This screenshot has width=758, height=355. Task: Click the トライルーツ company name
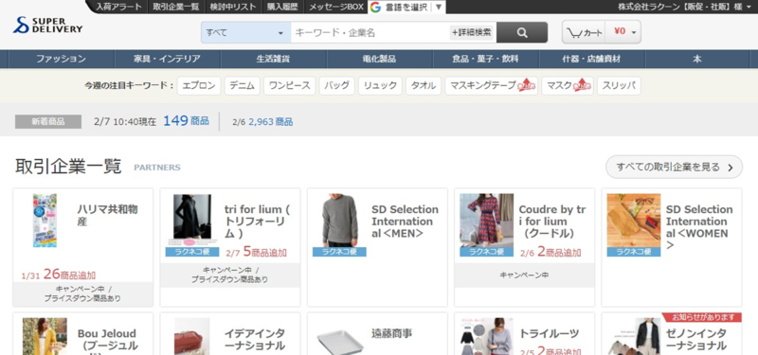[549, 333]
